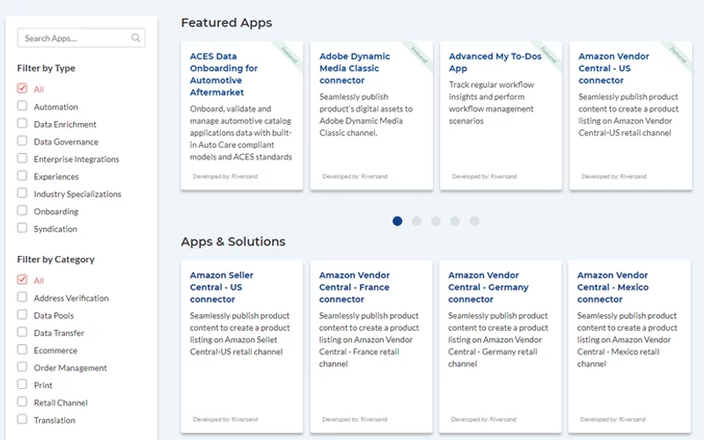This screenshot has height=440, width=704.
Task: Click the search magnifier icon
Action: click(x=136, y=38)
